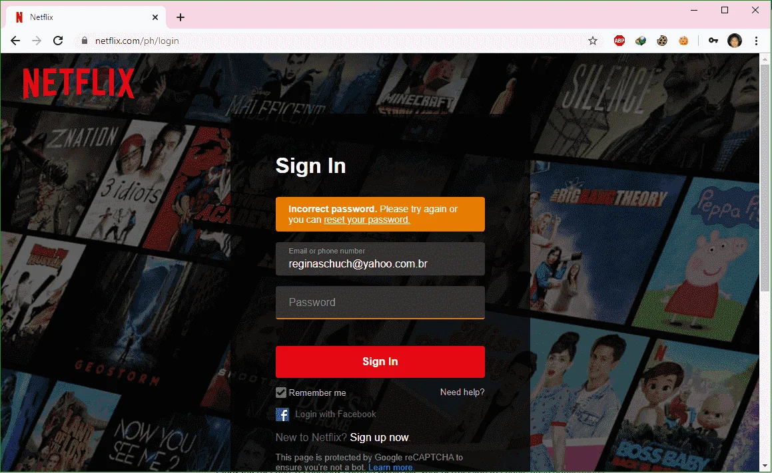772x473 pixels.
Task: Click the email or phone number field
Action: (x=380, y=259)
